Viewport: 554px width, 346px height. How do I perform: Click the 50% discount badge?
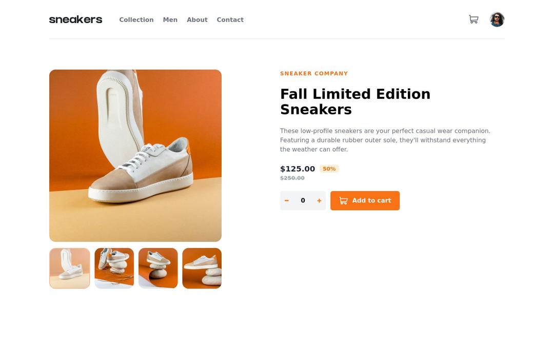coord(329,169)
